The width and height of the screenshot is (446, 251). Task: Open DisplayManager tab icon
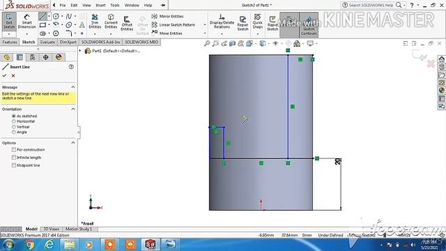59,57
